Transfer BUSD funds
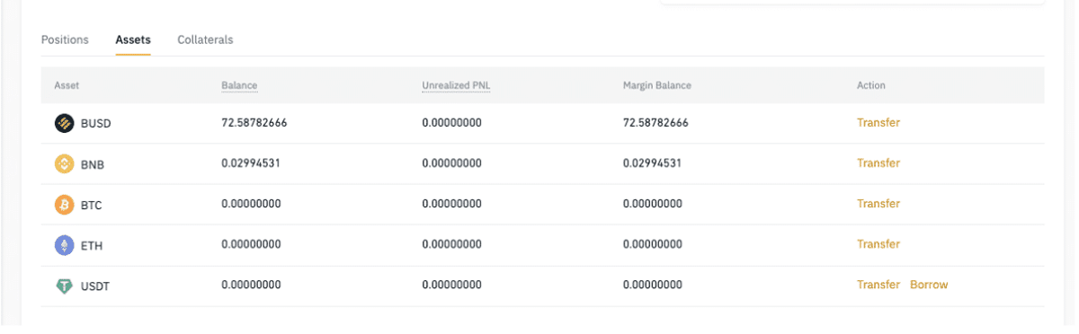The image size is (1079, 334). tap(878, 123)
